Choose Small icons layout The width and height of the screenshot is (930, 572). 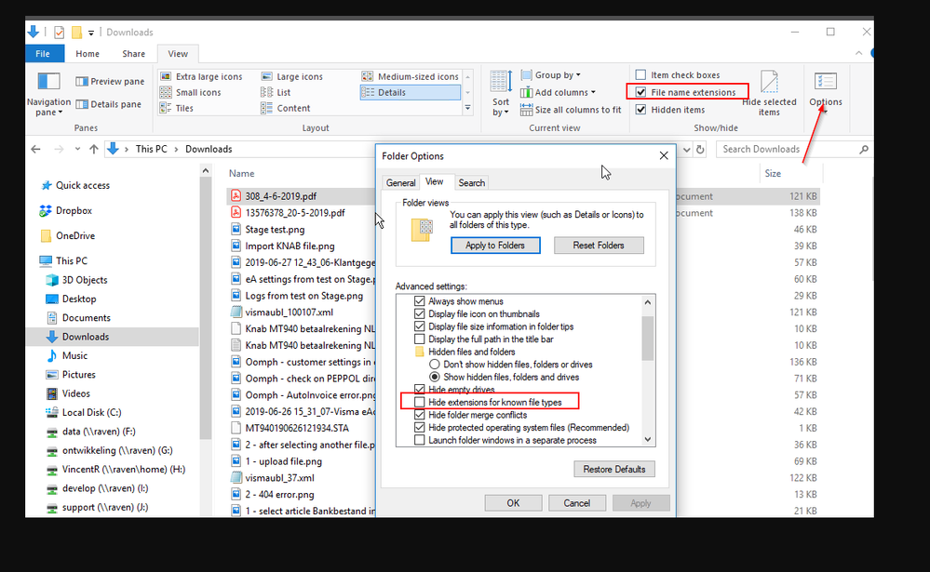click(x=191, y=92)
